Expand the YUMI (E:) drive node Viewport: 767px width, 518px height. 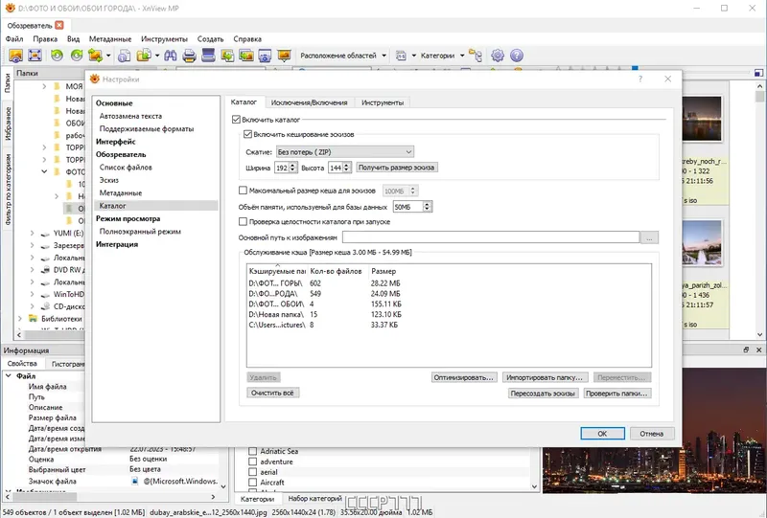(x=32, y=233)
